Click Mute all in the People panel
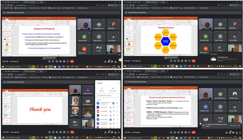This screenshot has width=243, height=140. (x=102, y=90)
